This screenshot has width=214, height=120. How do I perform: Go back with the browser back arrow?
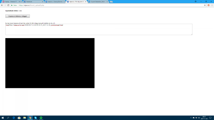click(x=2, y=5)
